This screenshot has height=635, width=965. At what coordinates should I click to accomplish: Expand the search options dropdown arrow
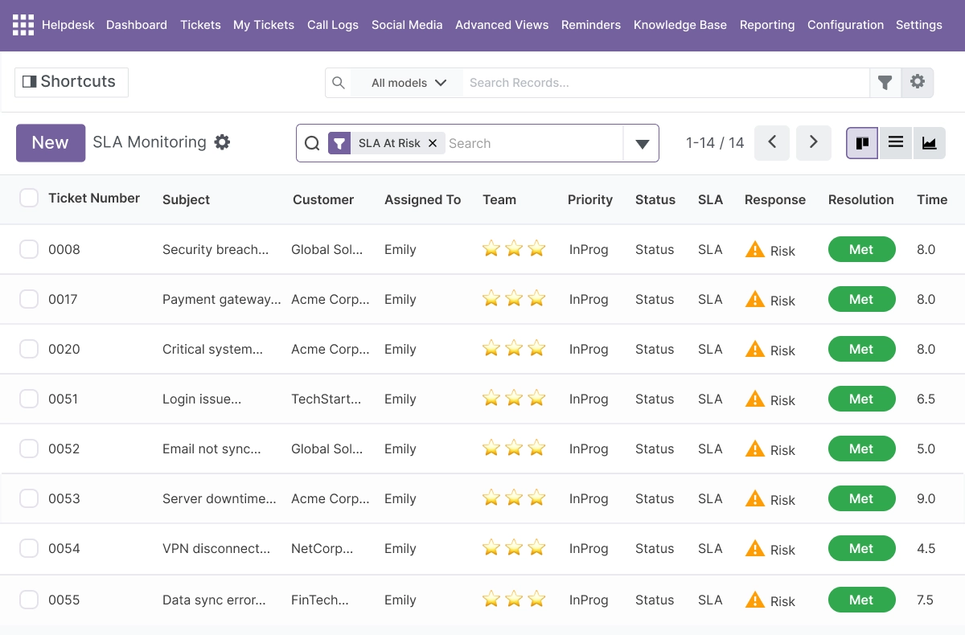[x=642, y=144]
